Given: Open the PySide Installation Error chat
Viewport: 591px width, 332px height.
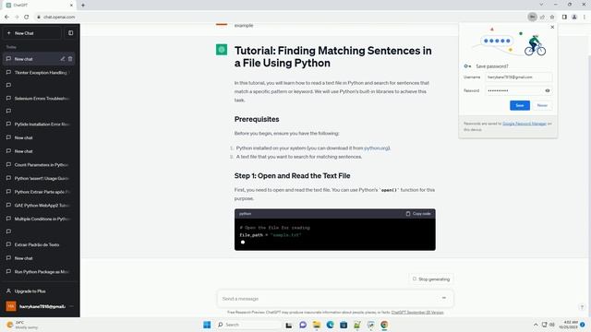Looking at the screenshot, I should click(x=39, y=124).
